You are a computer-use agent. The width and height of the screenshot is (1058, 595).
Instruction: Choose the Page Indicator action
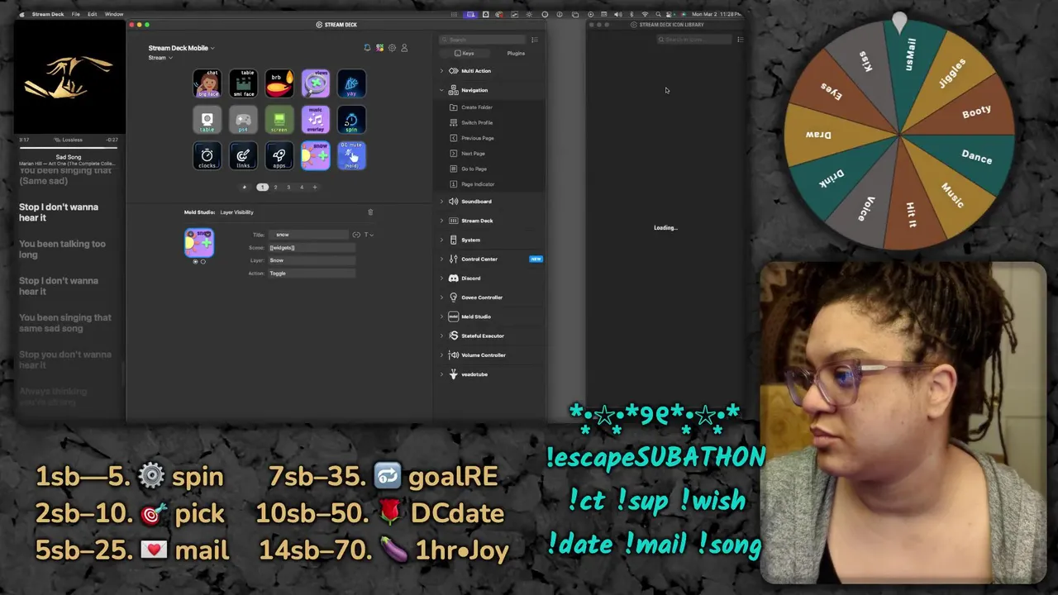pyautogui.click(x=478, y=184)
